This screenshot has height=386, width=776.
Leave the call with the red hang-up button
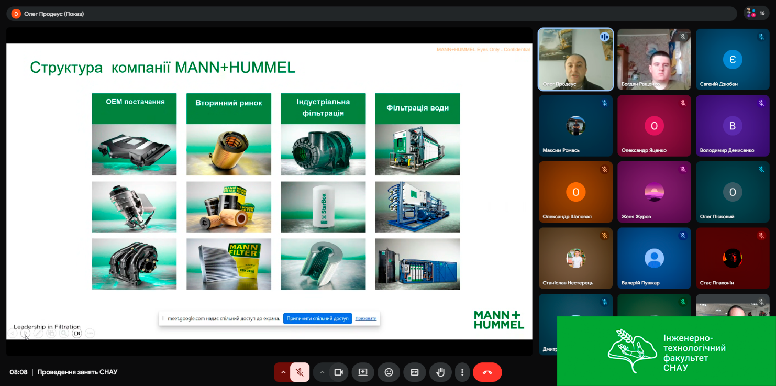[487, 372]
